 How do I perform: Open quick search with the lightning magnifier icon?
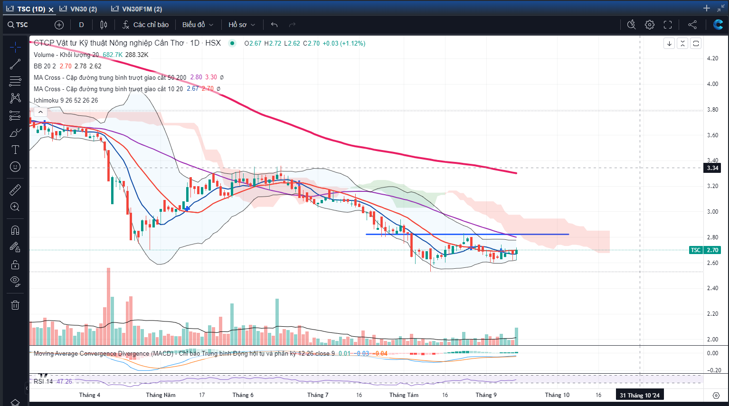[631, 25]
